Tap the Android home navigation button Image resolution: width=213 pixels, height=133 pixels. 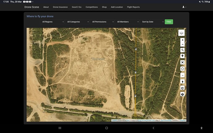(106, 128)
